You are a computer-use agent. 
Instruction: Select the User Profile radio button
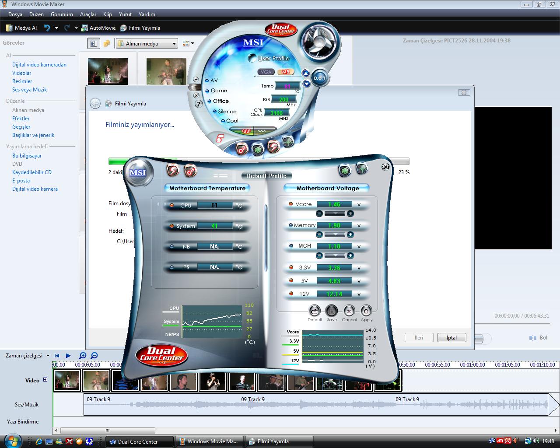(x=252, y=58)
